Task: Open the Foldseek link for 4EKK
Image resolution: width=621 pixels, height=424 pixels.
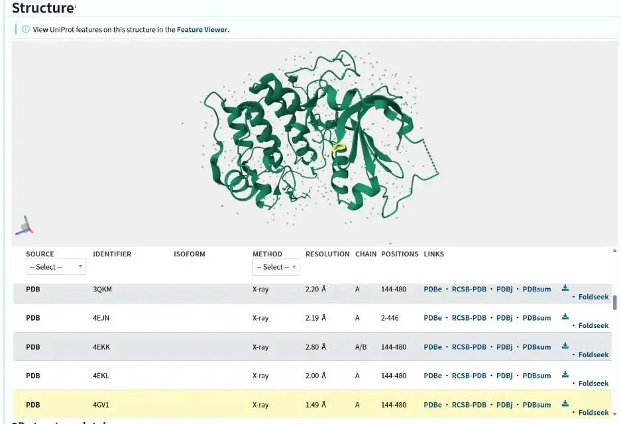Action: (x=593, y=354)
